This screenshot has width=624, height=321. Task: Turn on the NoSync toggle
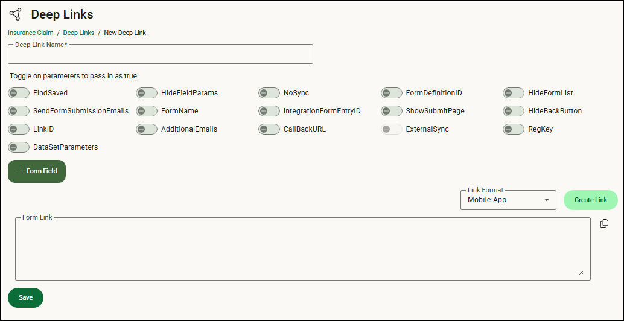269,93
